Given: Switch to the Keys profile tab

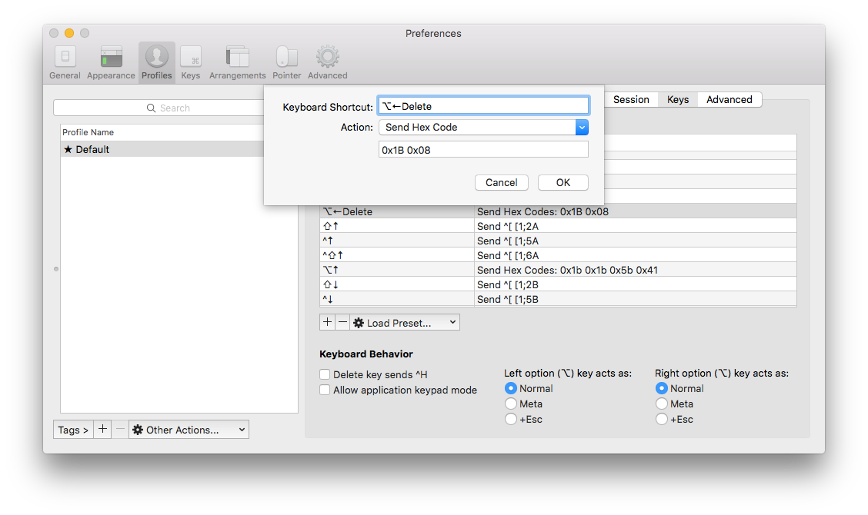Looking at the screenshot, I should 678,100.
